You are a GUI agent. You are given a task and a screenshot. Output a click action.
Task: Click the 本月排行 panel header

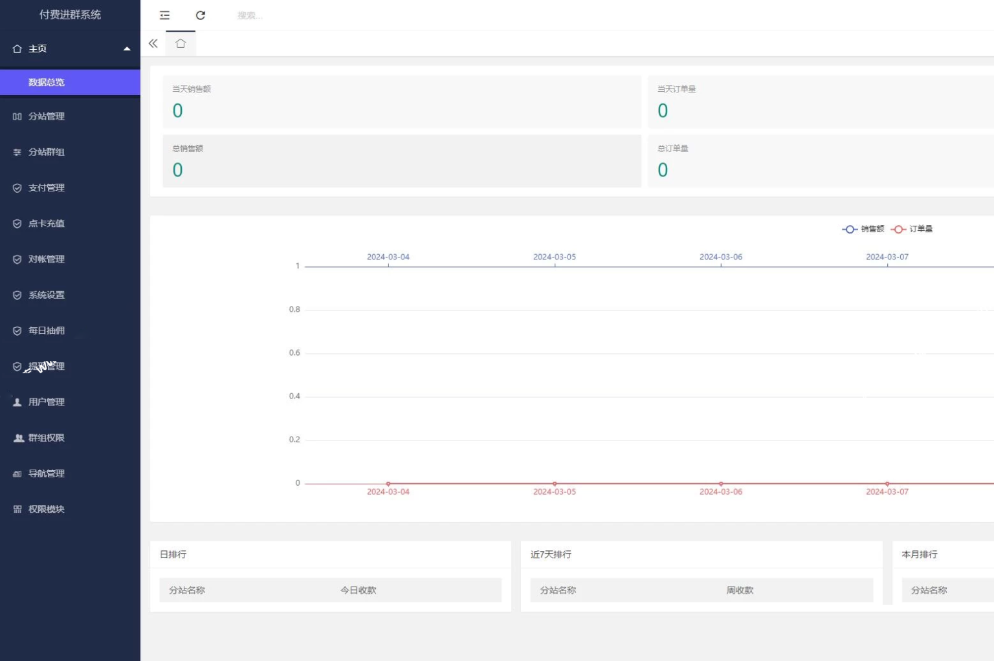click(x=943, y=554)
